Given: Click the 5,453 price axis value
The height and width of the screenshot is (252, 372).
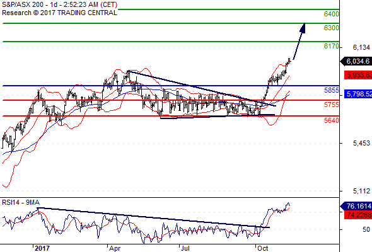Looking at the screenshot, I should click(x=361, y=143).
